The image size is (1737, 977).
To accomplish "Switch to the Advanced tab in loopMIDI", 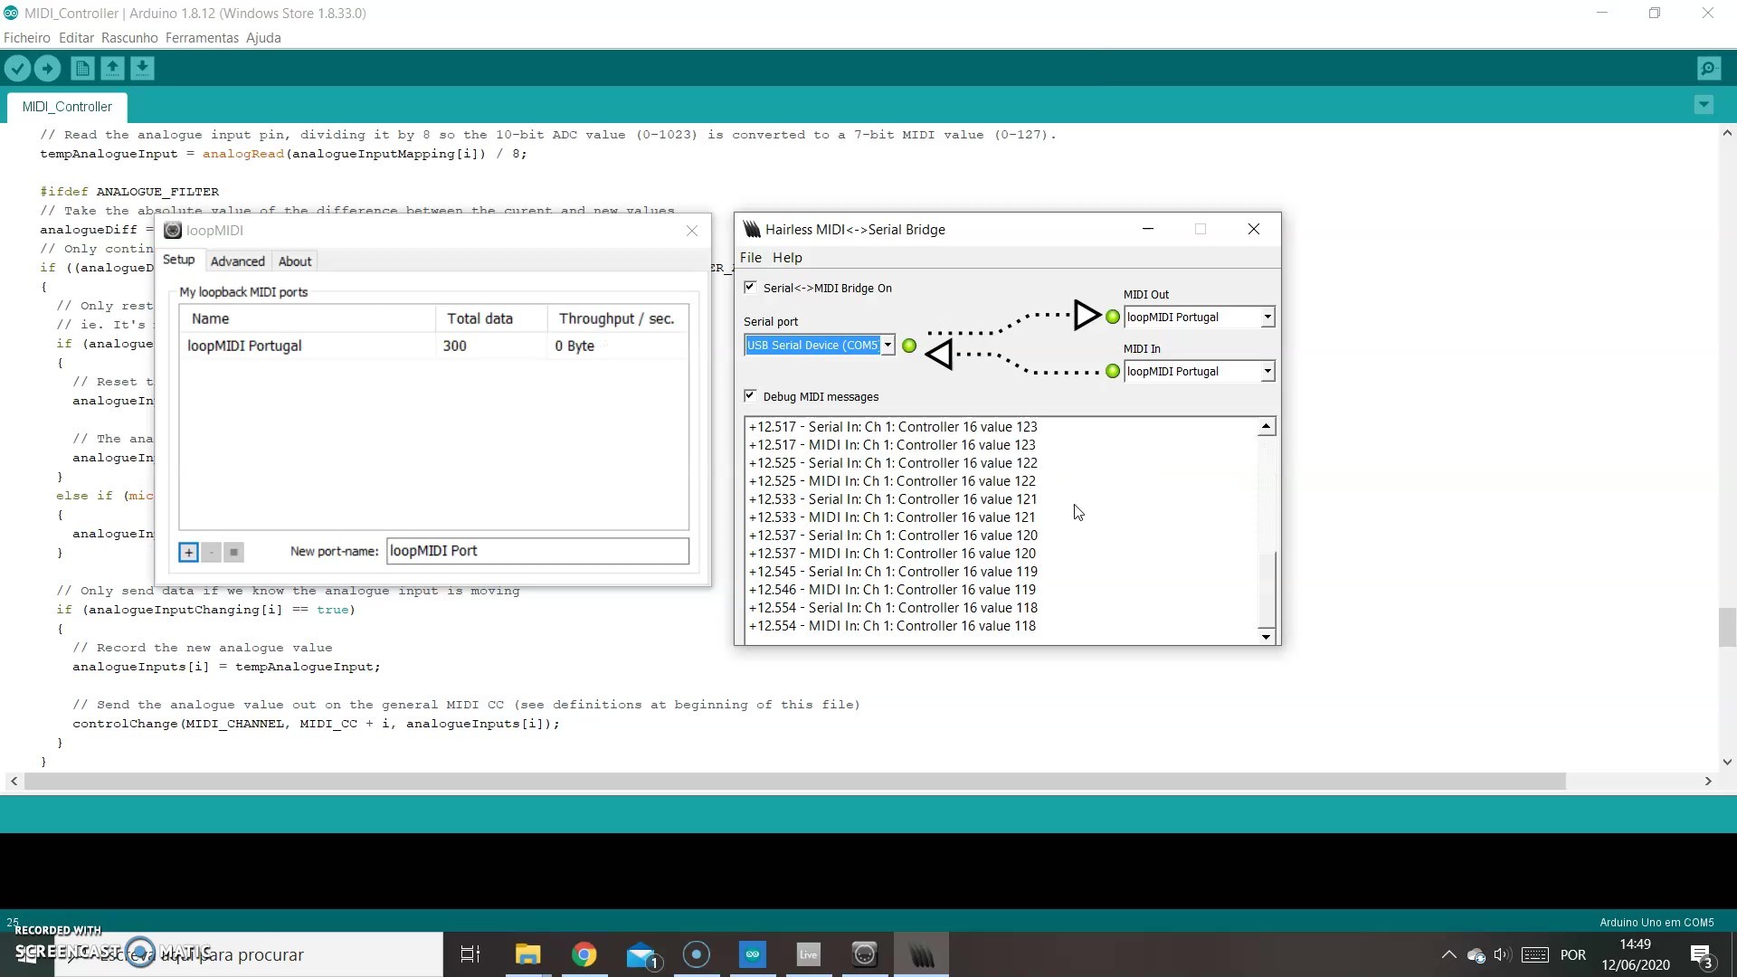I will pyautogui.click(x=237, y=261).
